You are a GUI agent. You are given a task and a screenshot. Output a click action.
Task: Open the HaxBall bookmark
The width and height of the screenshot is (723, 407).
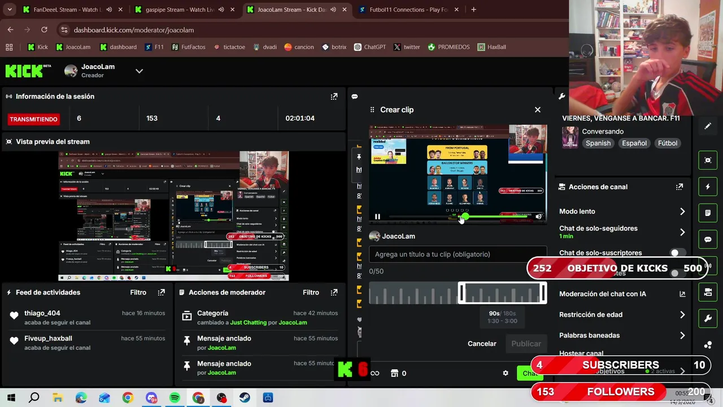pyautogui.click(x=492, y=47)
